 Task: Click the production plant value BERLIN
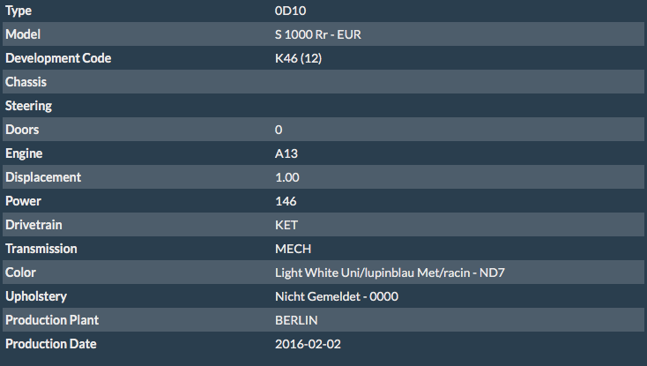tap(296, 320)
